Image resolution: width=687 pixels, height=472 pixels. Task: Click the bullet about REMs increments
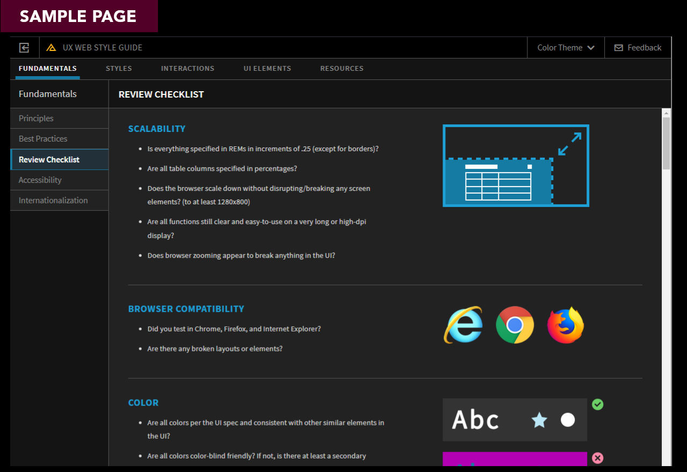pyautogui.click(x=263, y=149)
